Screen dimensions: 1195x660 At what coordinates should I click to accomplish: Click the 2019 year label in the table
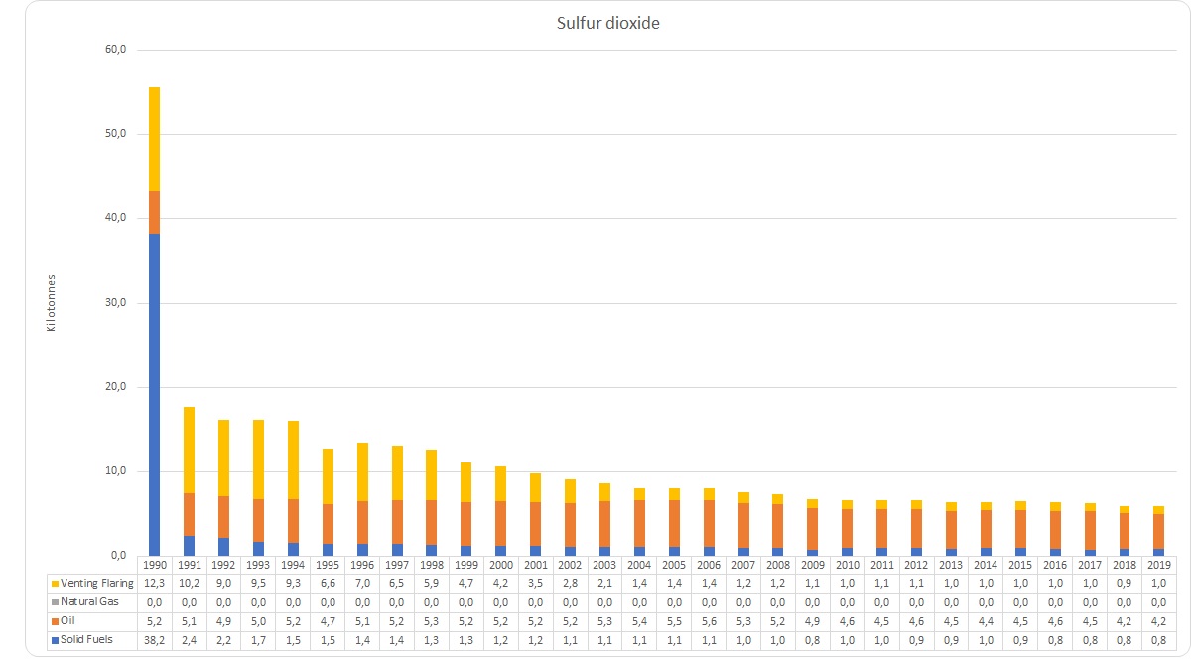click(1158, 564)
